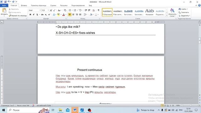Toggle subscript formatting
The width and height of the screenshot is (201, 113).
46,15
